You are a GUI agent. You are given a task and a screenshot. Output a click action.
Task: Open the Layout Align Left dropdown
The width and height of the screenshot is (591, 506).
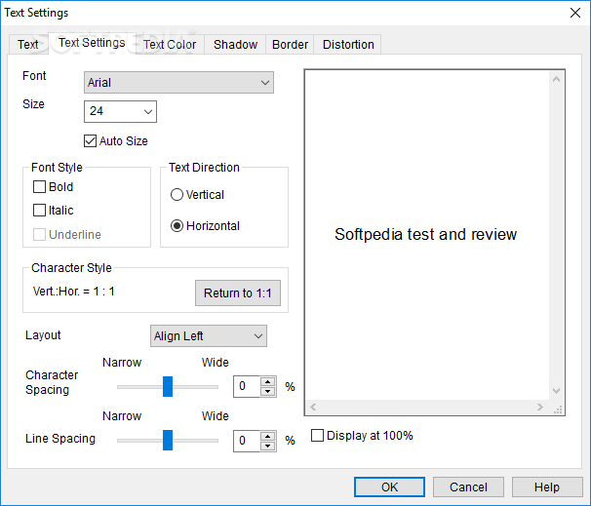(209, 336)
